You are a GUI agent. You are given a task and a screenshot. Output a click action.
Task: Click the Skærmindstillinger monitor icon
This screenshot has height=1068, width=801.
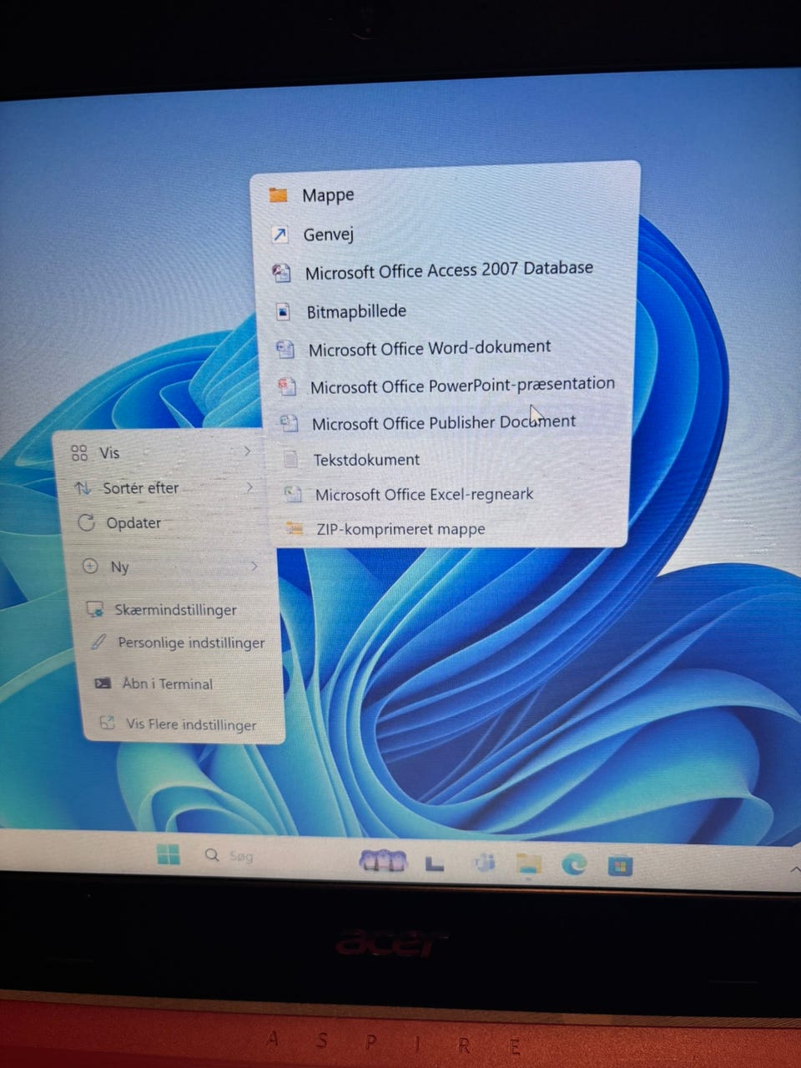coord(95,610)
